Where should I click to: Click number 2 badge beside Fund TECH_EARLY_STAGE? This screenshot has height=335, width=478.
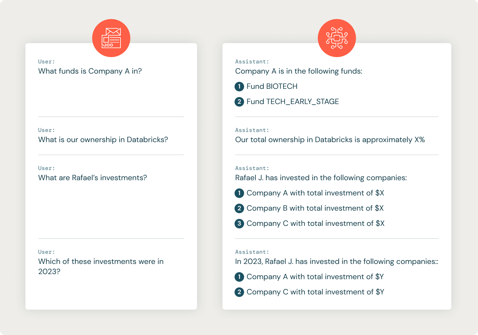click(x=239, y=102)
